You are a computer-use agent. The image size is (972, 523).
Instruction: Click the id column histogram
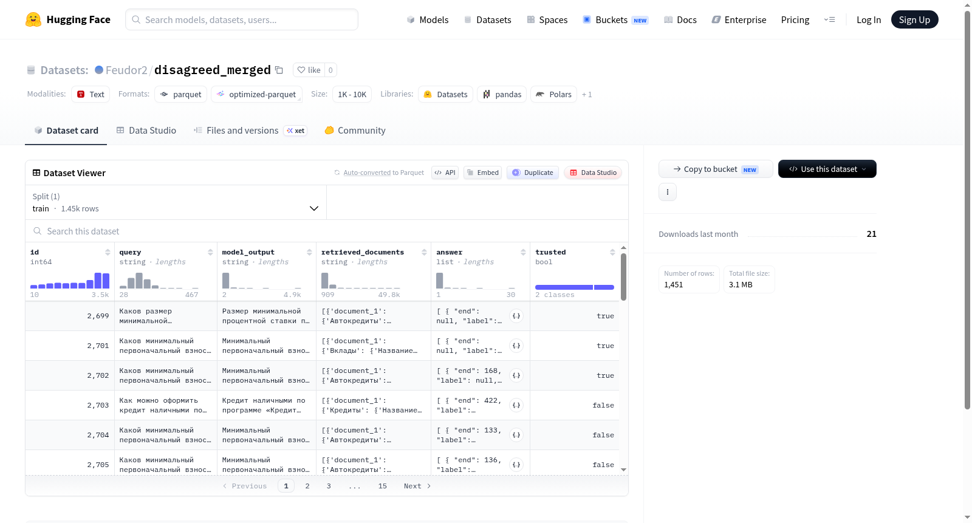[x=70, y=281]
